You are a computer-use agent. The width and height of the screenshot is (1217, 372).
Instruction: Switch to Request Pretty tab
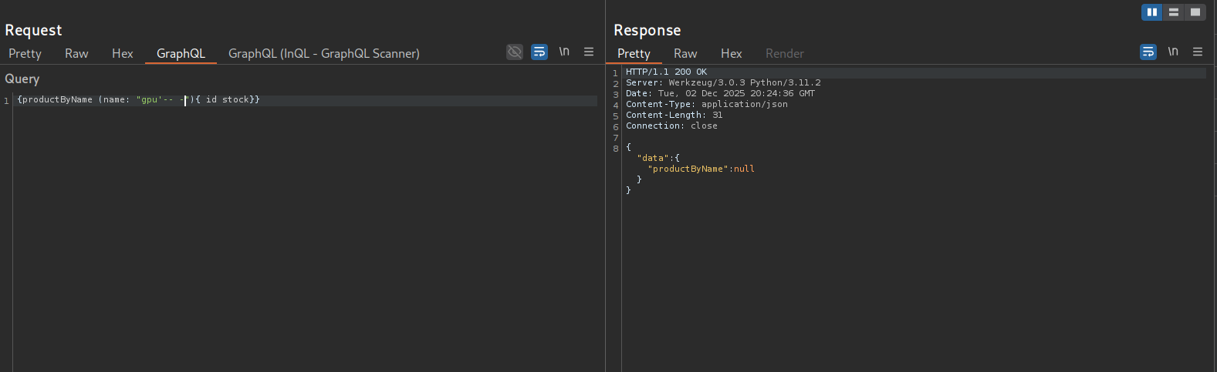[25, 53]
